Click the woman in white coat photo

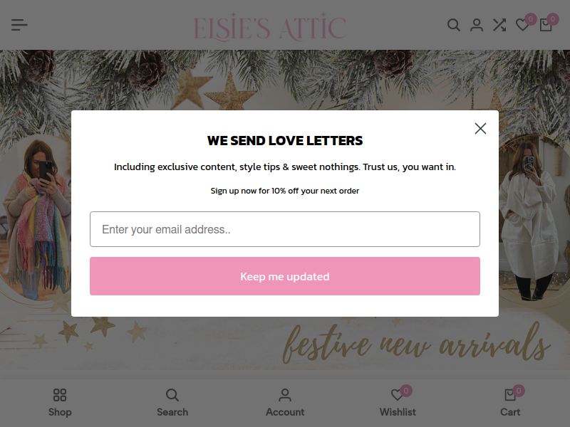(533, 218)
